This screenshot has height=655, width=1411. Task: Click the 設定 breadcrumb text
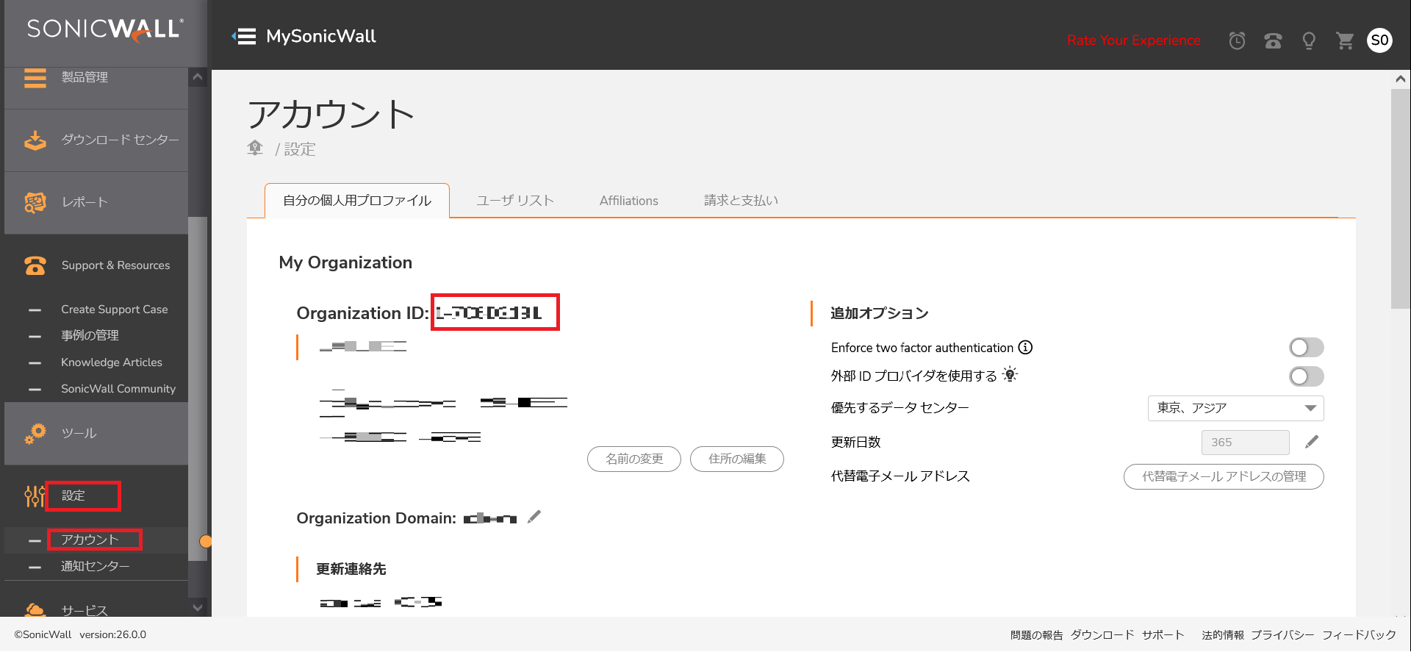(300, 149)
